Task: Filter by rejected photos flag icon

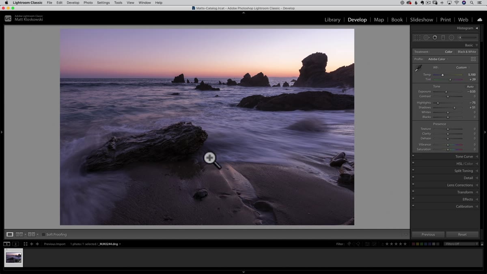Action: coord(358,244)
